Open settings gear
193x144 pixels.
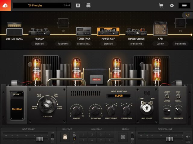click(172, 5)
